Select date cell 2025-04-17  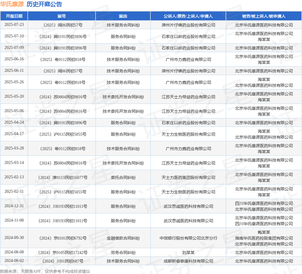[14, 134]
